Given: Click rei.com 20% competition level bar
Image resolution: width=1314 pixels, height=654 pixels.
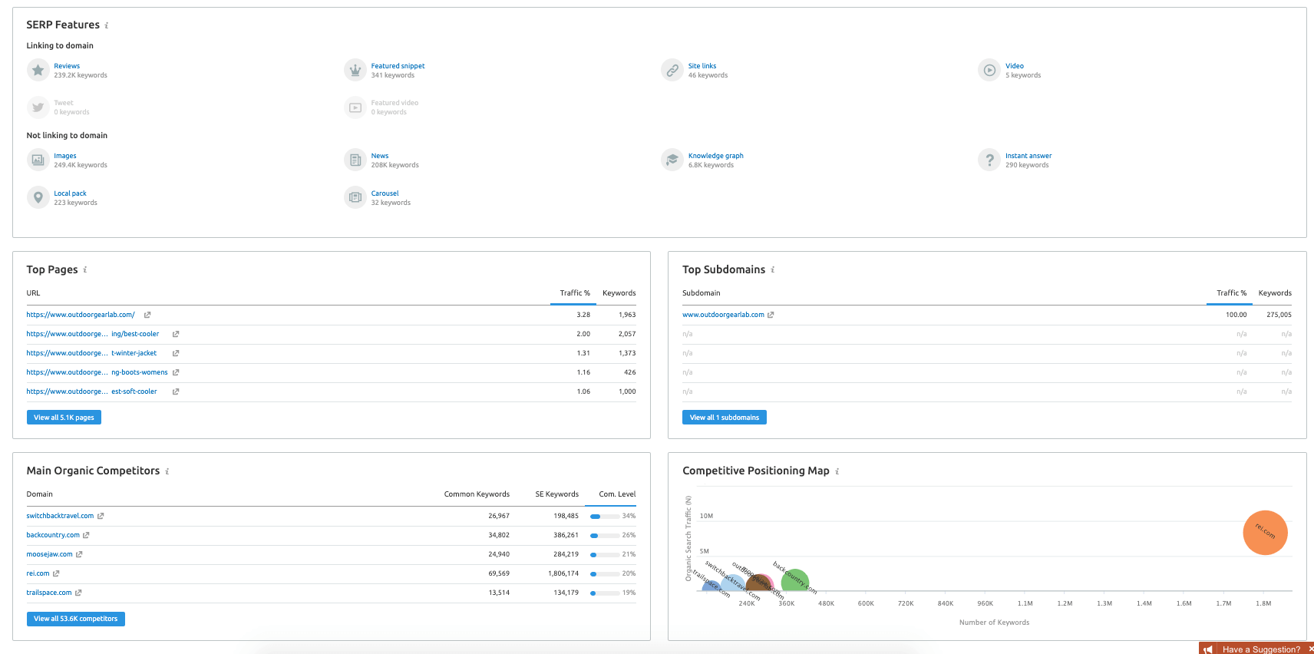Looking at the screenshot, I should click(605, 574).
